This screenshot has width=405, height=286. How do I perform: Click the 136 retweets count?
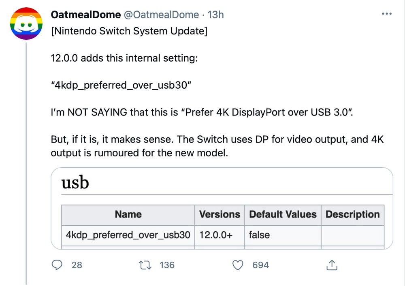tap(167, 265)
